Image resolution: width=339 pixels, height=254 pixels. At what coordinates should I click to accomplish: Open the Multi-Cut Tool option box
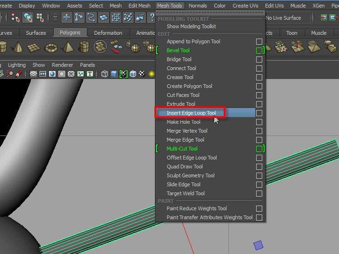pyautogui.click(x=259, y=149)
